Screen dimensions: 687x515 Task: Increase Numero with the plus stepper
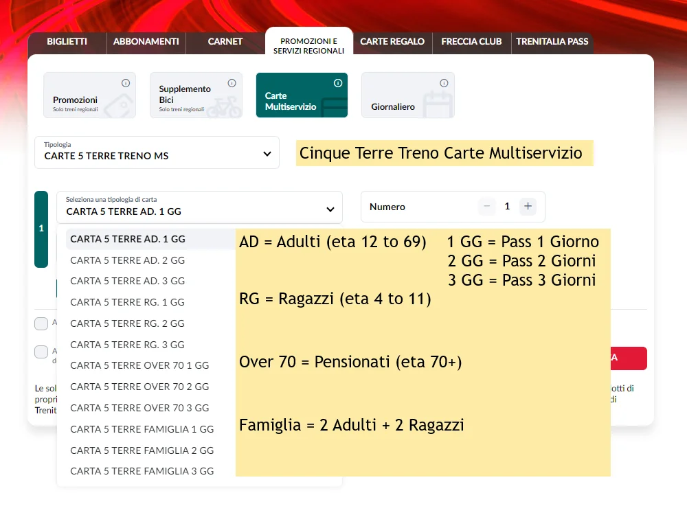pyautogui.click(x=528, y=206)
